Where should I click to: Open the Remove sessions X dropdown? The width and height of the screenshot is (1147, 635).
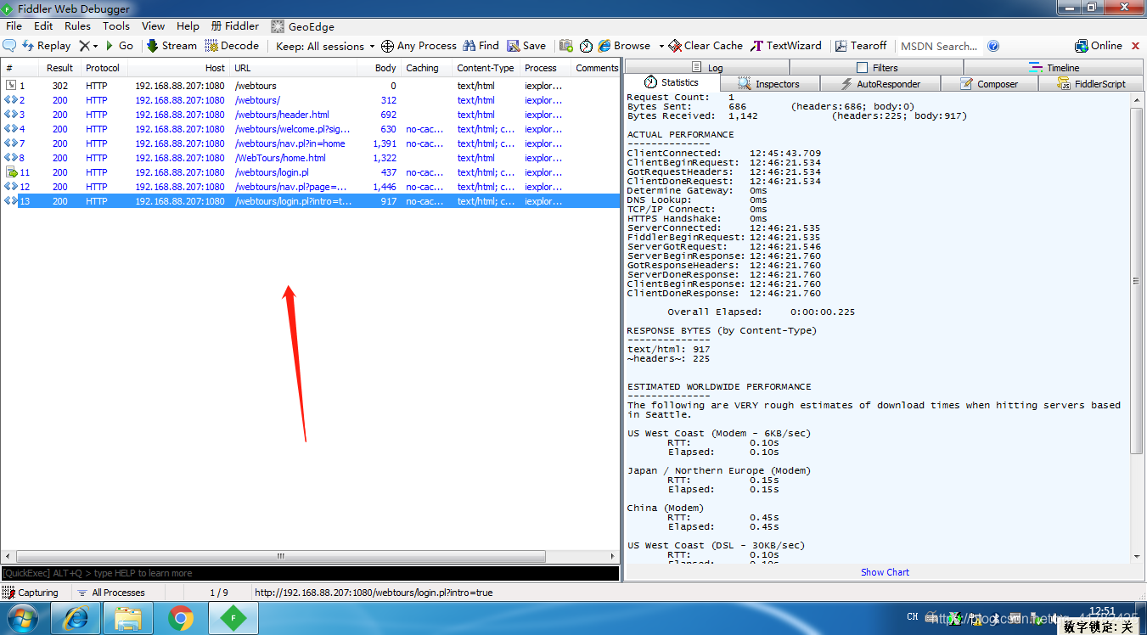(x=88, y=46)
